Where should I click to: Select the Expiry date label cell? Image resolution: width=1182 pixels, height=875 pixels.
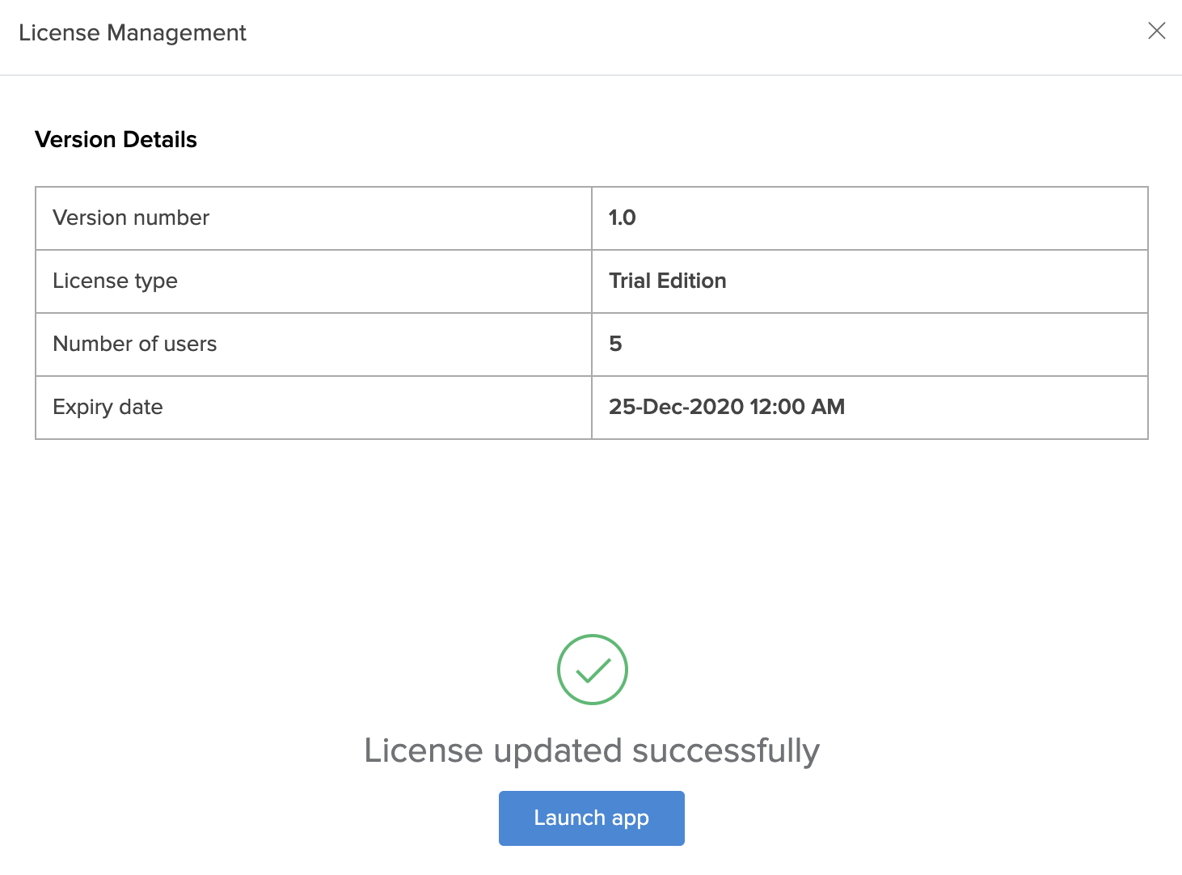point(108,407)
